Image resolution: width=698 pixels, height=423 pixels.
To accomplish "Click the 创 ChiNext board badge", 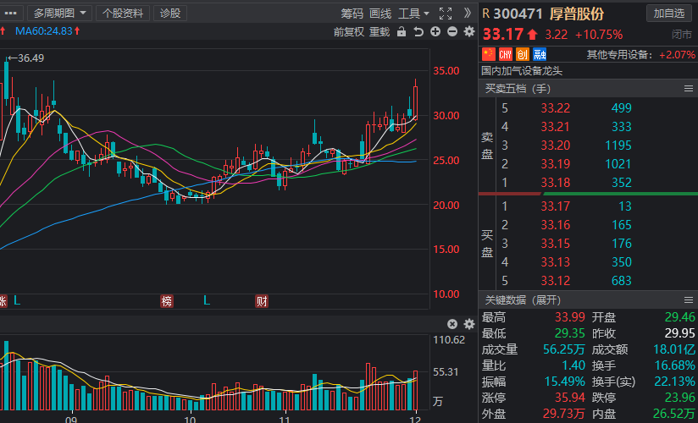I will click(523, 54).
